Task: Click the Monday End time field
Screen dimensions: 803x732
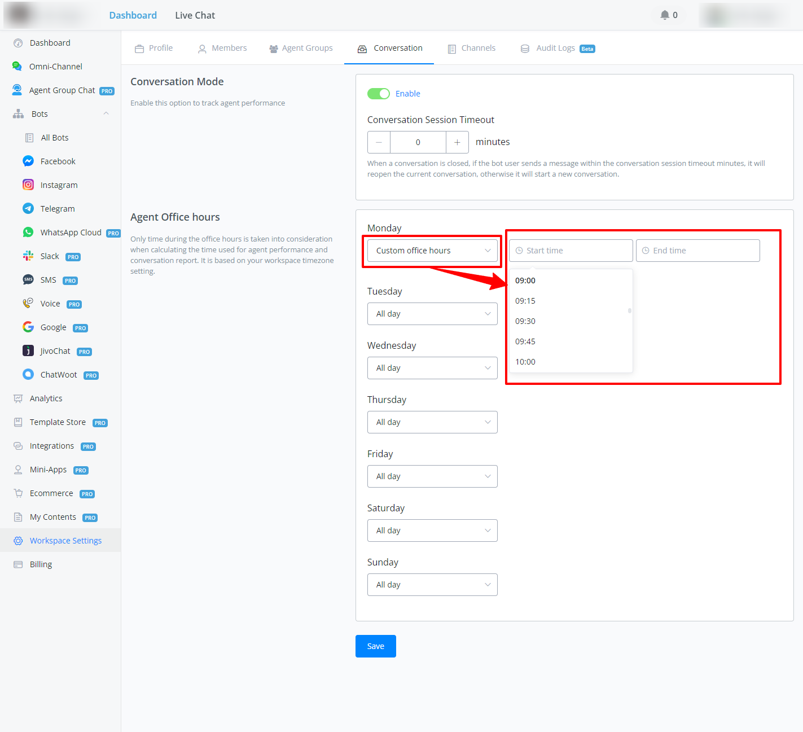Action: pyautogui.click(x=698, y=251)
